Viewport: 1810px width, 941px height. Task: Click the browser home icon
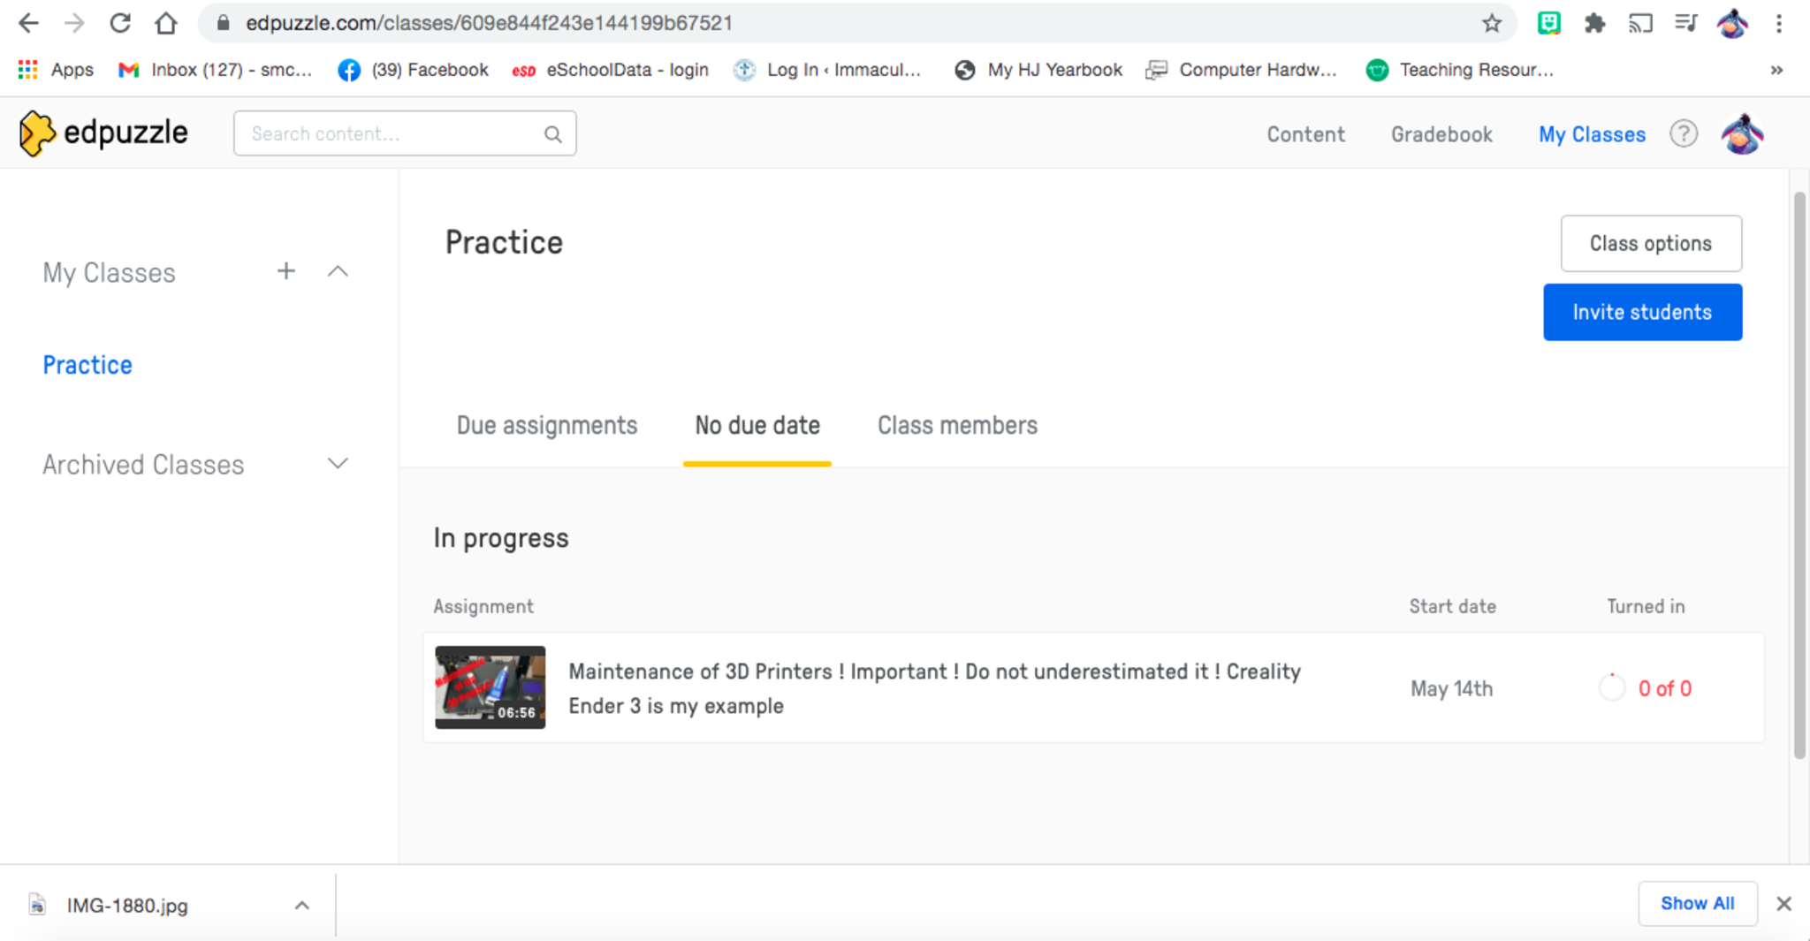point(166,24)
